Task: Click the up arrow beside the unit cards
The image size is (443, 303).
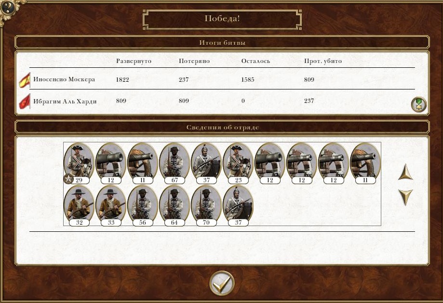Action: pyautogui.click(x=405, y=172)
